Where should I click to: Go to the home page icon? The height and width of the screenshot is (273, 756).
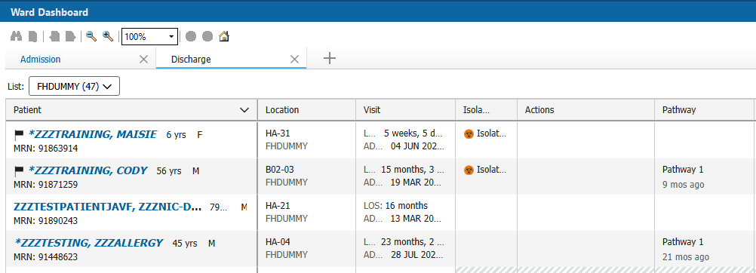224,36
